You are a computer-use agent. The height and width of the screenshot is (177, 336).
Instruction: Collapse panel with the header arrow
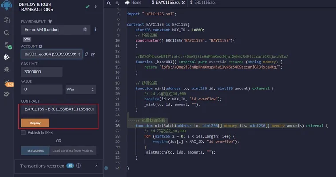pyautogui.click(x=96, y=7)
